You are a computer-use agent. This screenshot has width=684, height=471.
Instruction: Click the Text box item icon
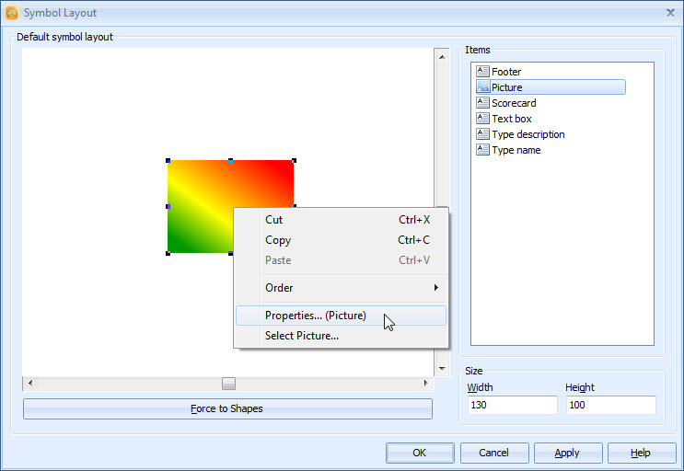pyautogui.click(x=482, y=119)
